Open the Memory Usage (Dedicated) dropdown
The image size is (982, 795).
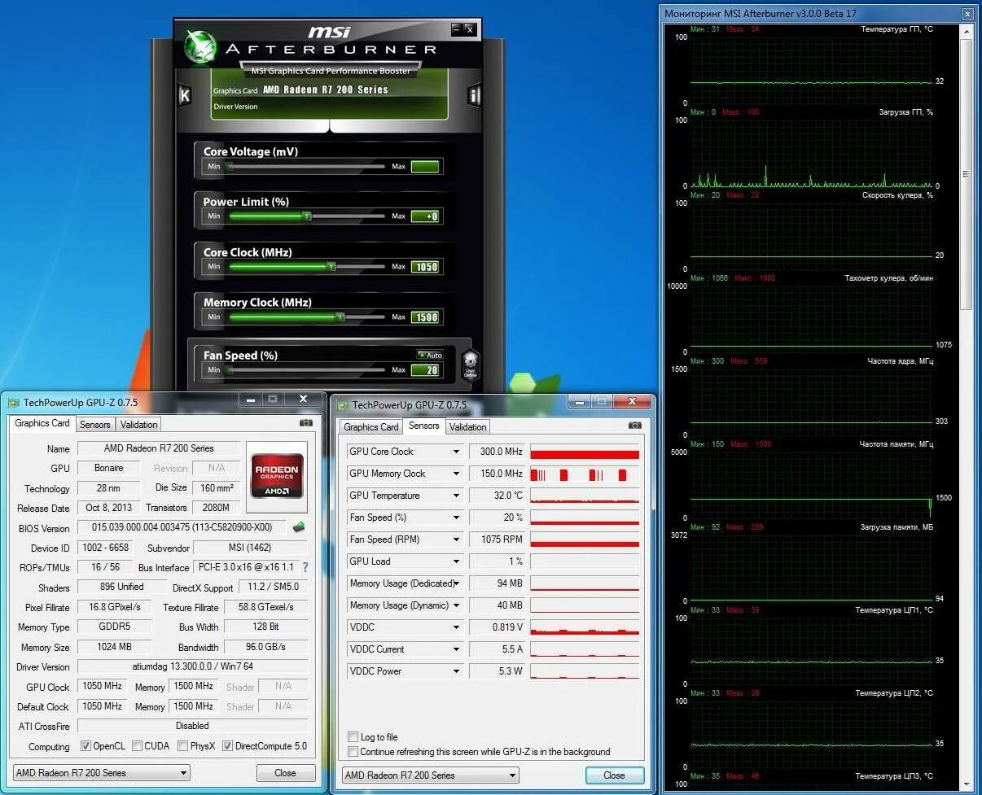click(456, 583)
